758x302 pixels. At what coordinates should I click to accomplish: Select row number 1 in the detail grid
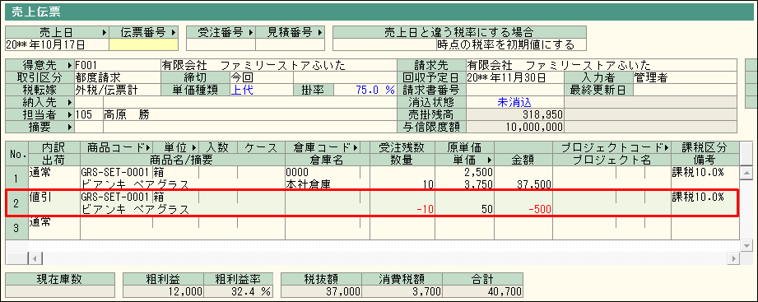[16, 179]
